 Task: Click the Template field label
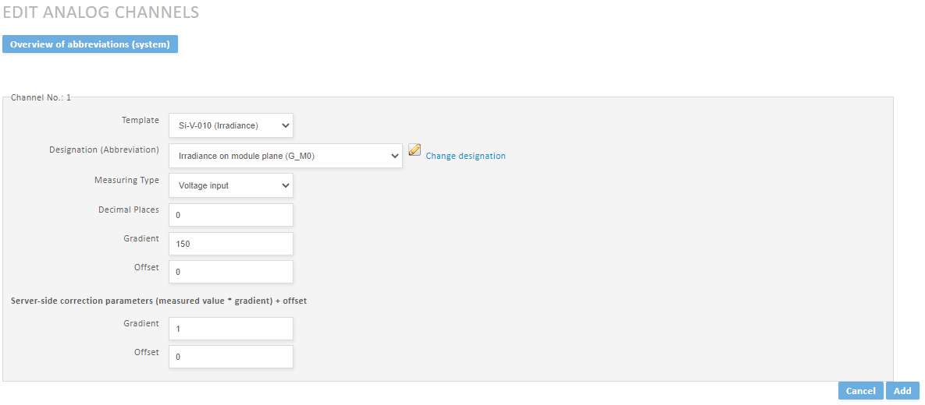tap(141, 120)
